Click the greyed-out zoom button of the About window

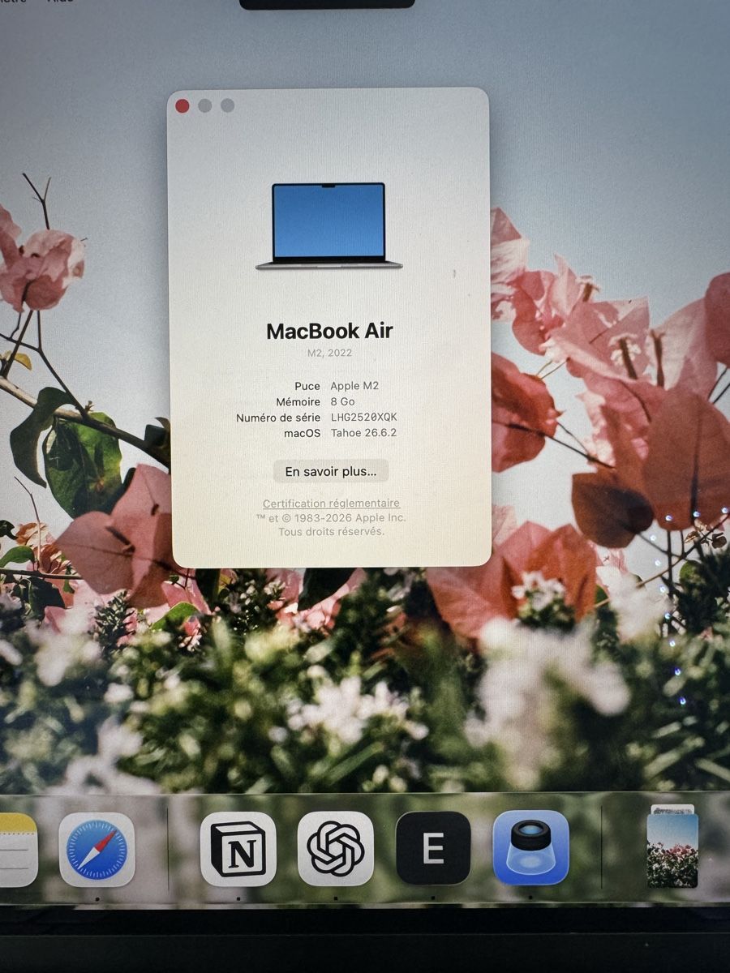coord(228,105)
